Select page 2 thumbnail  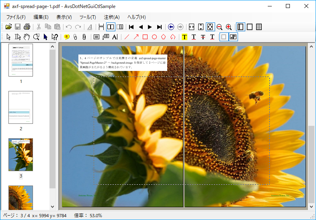pyautogui.click(x=21, y=107)
